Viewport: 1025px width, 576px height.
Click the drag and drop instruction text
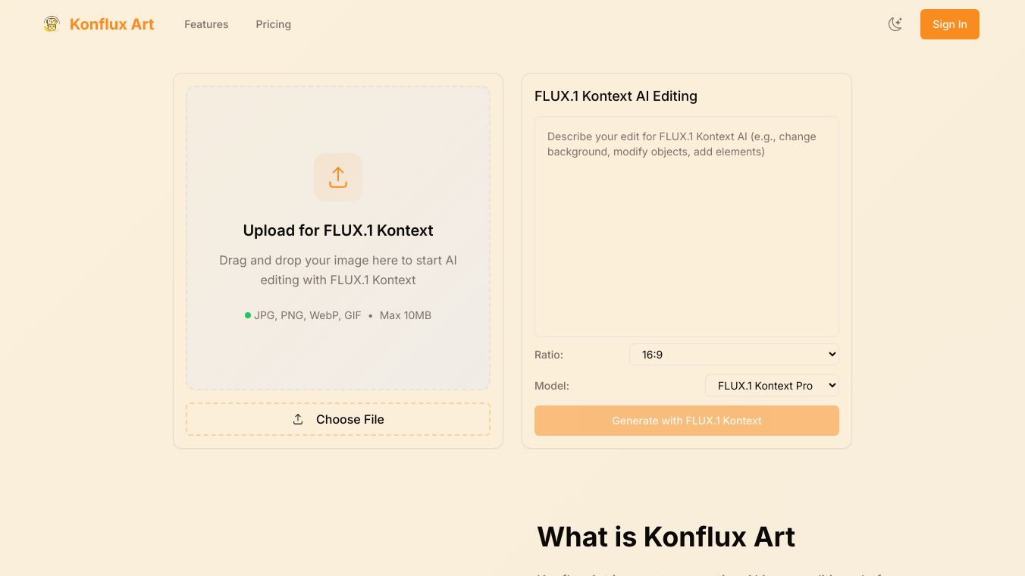pyautogui.click(x=338, y=270)
